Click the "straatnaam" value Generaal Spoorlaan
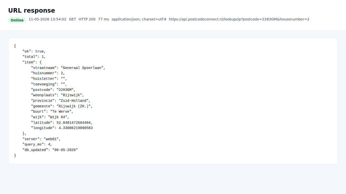Screen dimensions: 346x194 coord(82,68)
